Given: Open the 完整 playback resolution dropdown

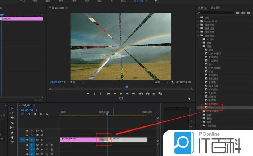Looking at the screenshot, I should tap(162, 82).
